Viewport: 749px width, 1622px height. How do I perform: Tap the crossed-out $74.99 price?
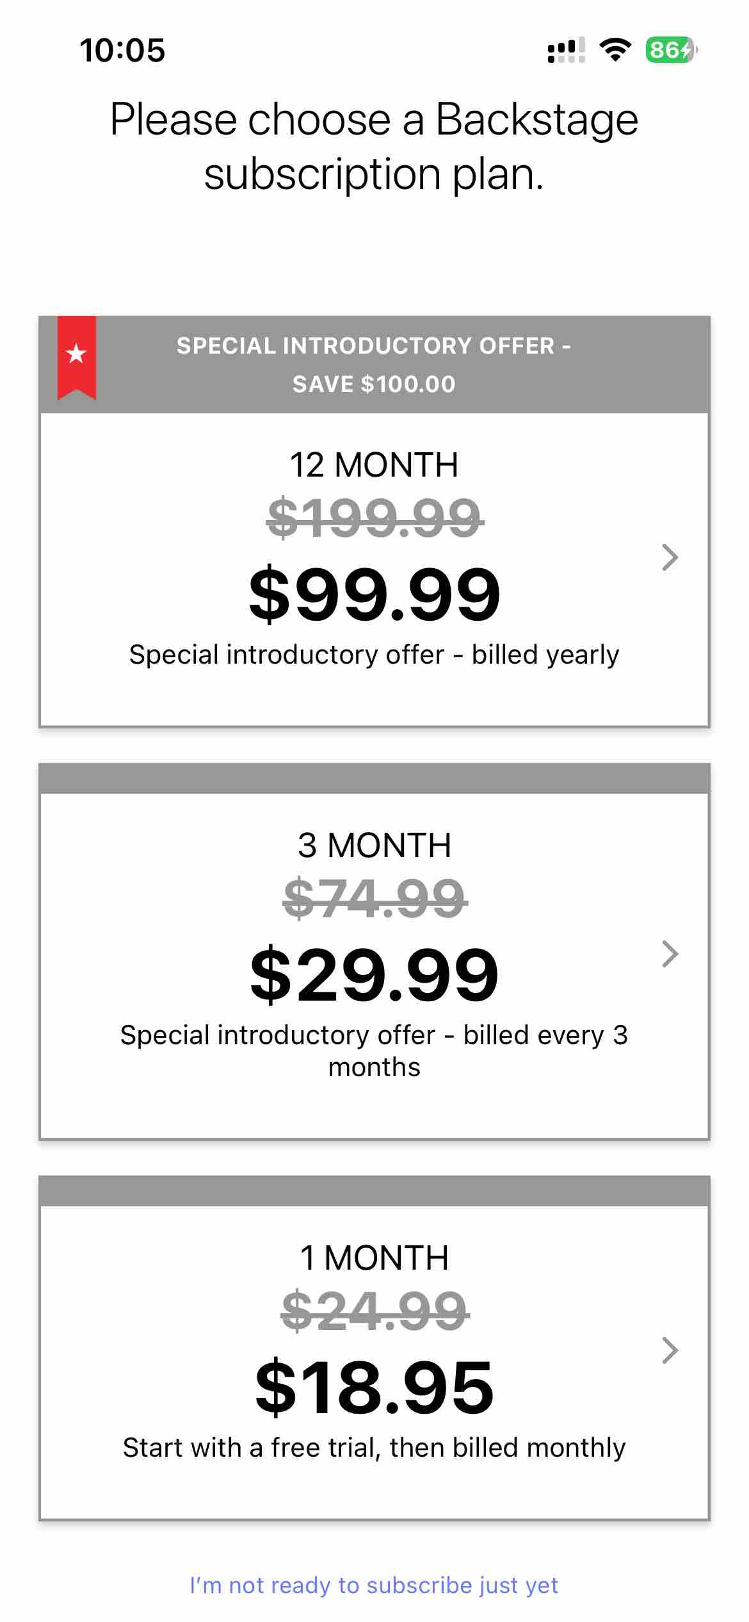coord(374,898)
